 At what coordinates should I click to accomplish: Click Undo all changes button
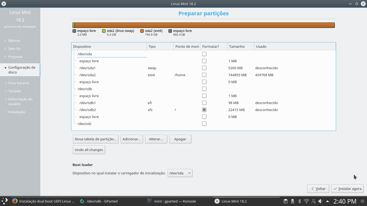(x=89, y=150)
